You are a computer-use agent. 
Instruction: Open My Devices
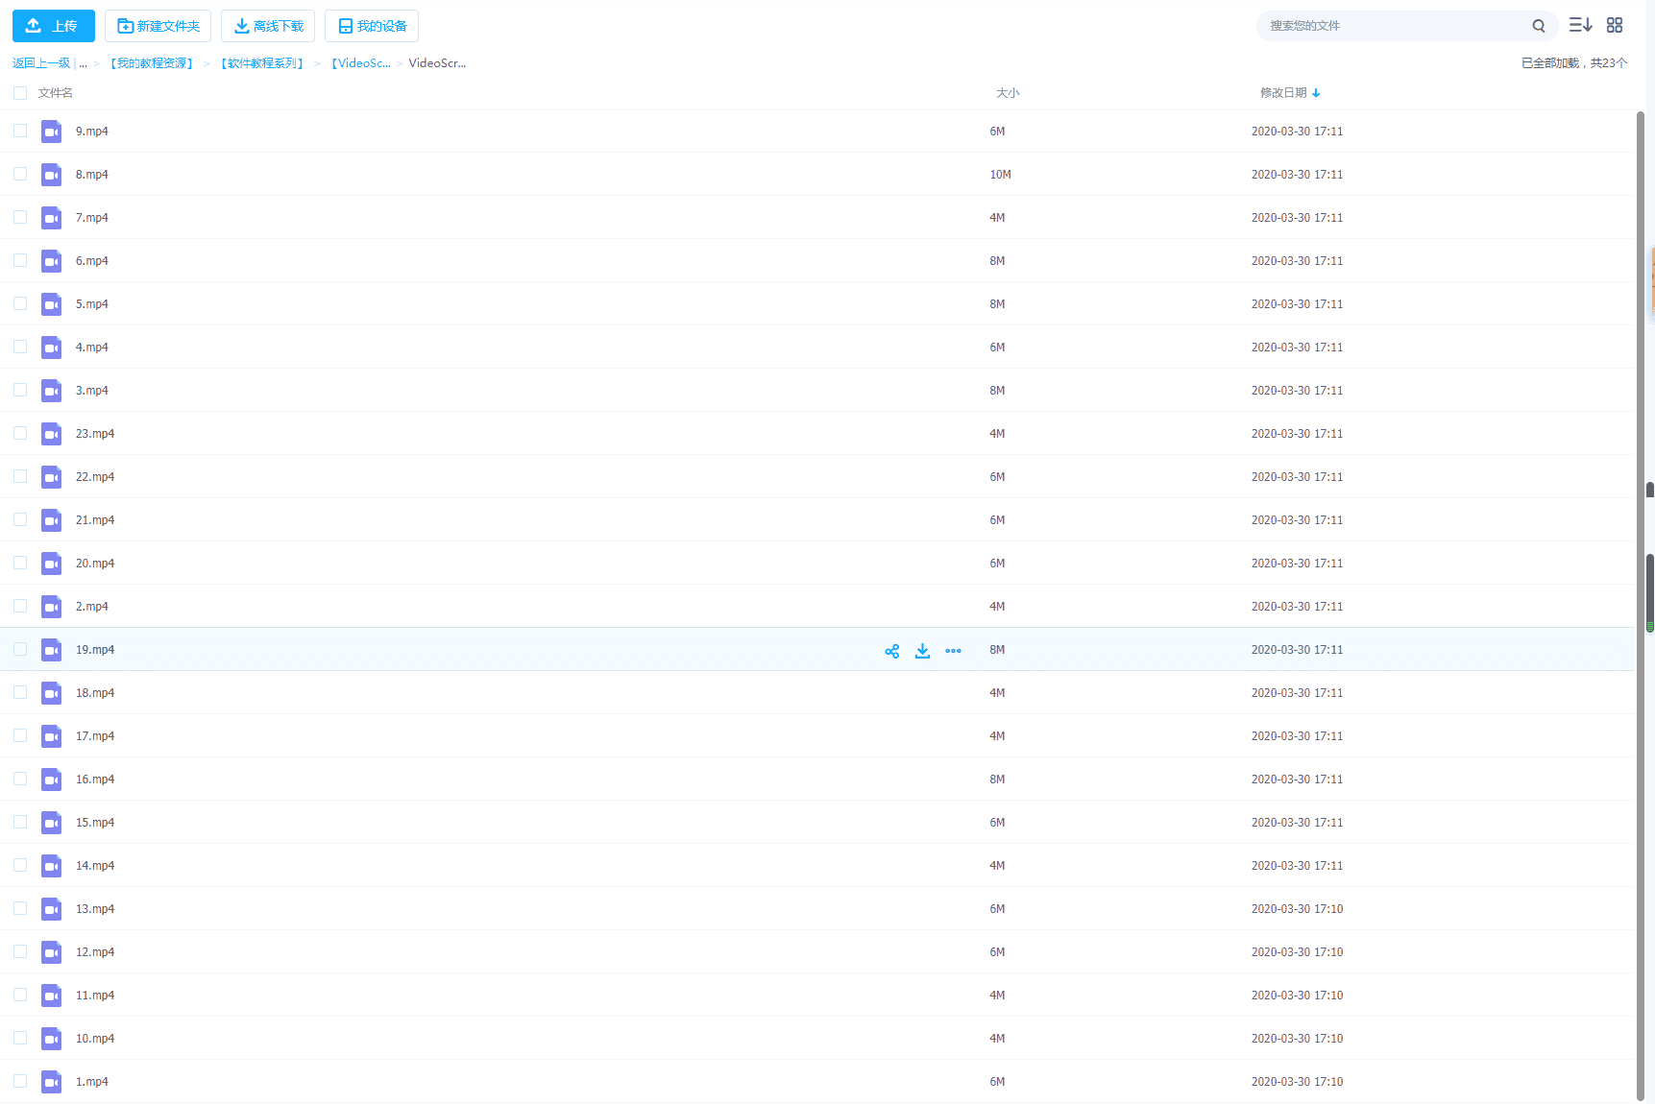point(372,26)
